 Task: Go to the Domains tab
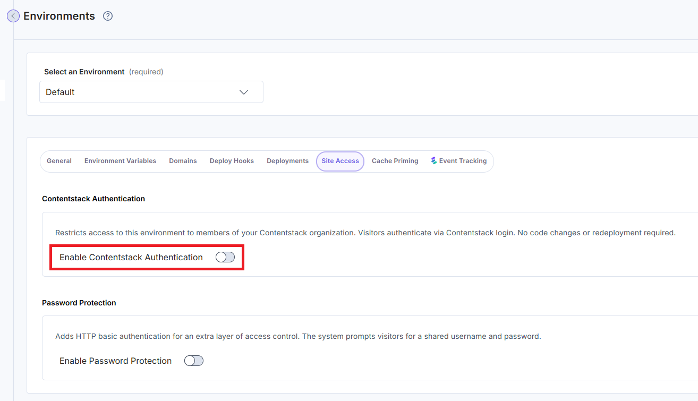coord(183,161)
